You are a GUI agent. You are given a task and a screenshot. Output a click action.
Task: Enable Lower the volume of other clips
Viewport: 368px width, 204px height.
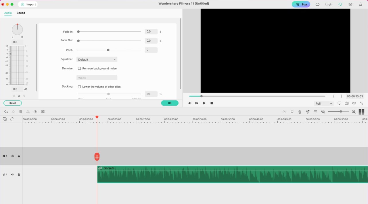point(79,87)
